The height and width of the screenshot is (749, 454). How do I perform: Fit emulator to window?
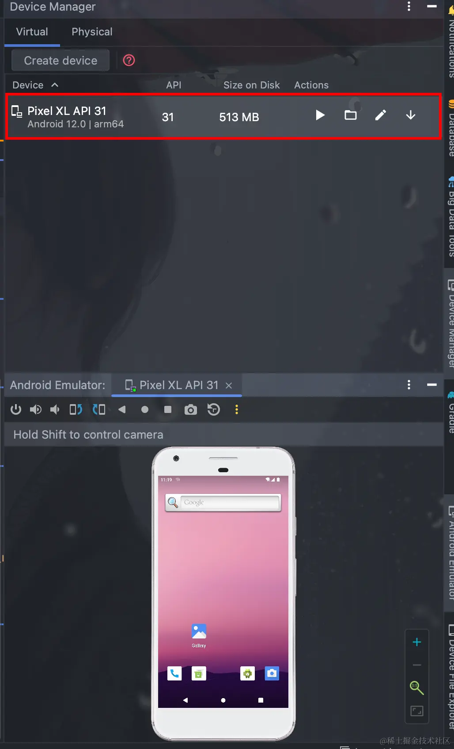pyautogui.click(x=417, y=711)
